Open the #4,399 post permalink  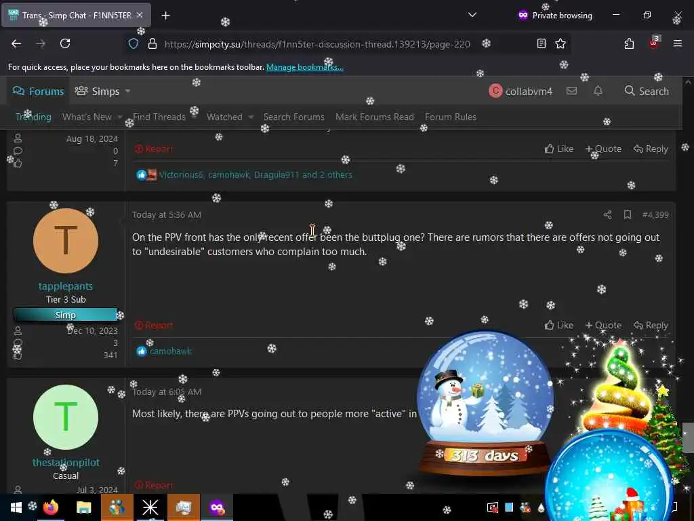pyautogui.click(x=655, y=215)
